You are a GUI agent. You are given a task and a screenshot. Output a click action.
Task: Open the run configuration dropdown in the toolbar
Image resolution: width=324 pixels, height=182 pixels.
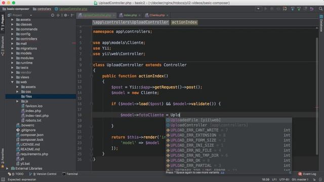[x=258, y=9]
